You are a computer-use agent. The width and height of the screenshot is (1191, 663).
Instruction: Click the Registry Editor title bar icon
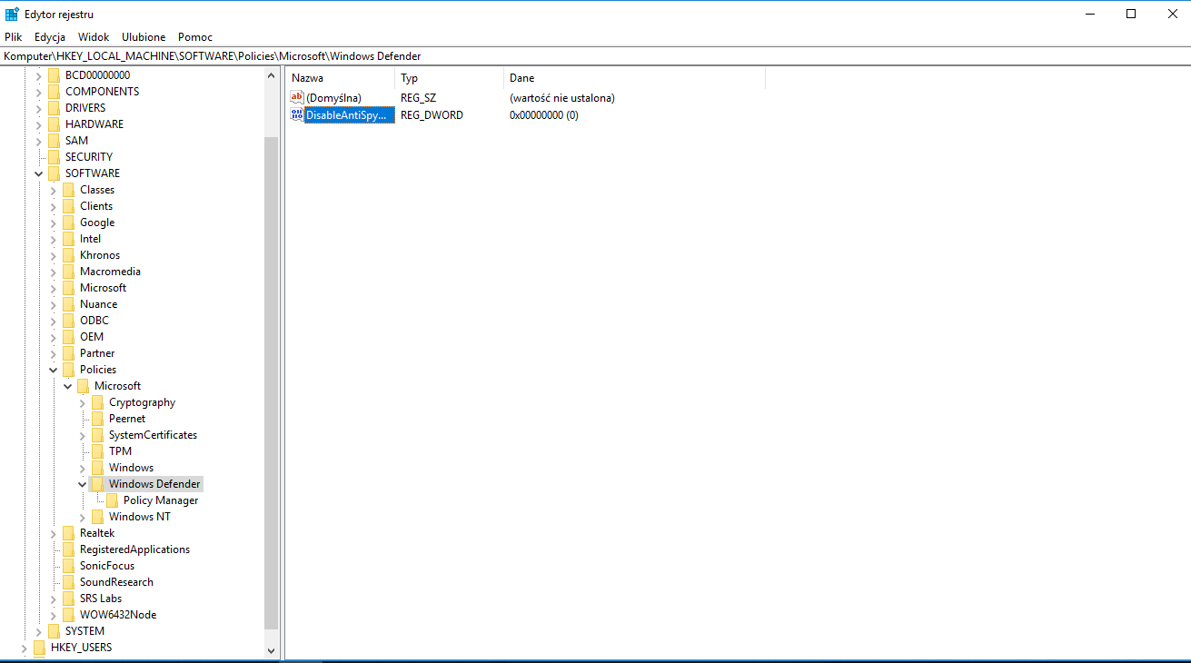tap(13, 14)
